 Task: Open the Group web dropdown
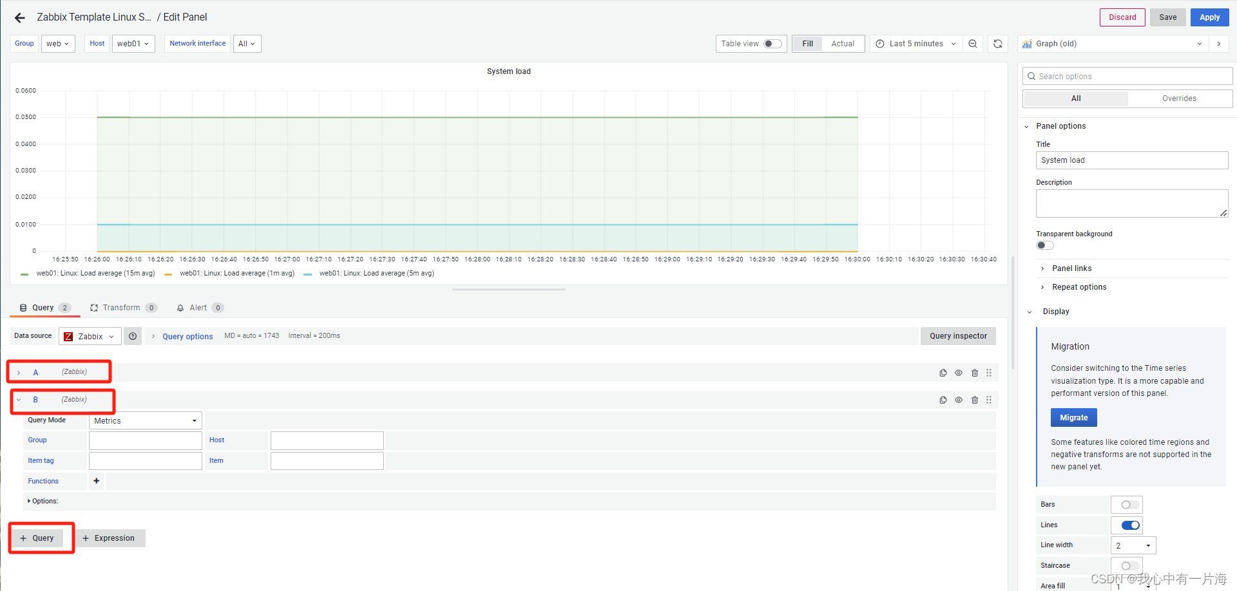(x=58, y=44)
